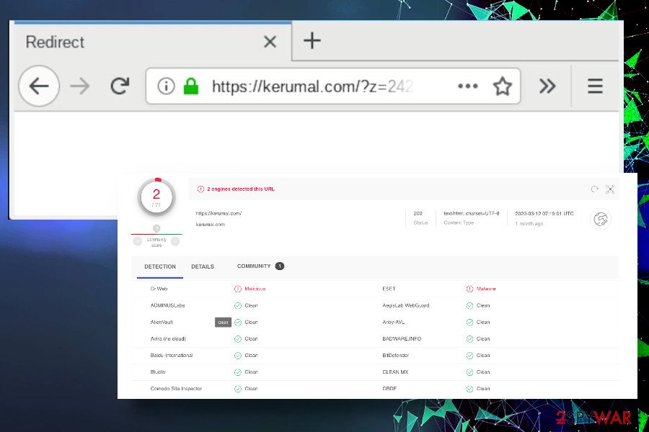Viewport: 649px width, 432px height.
Task: Open a new tab with the plus button
Action: [x=312, y=40]
